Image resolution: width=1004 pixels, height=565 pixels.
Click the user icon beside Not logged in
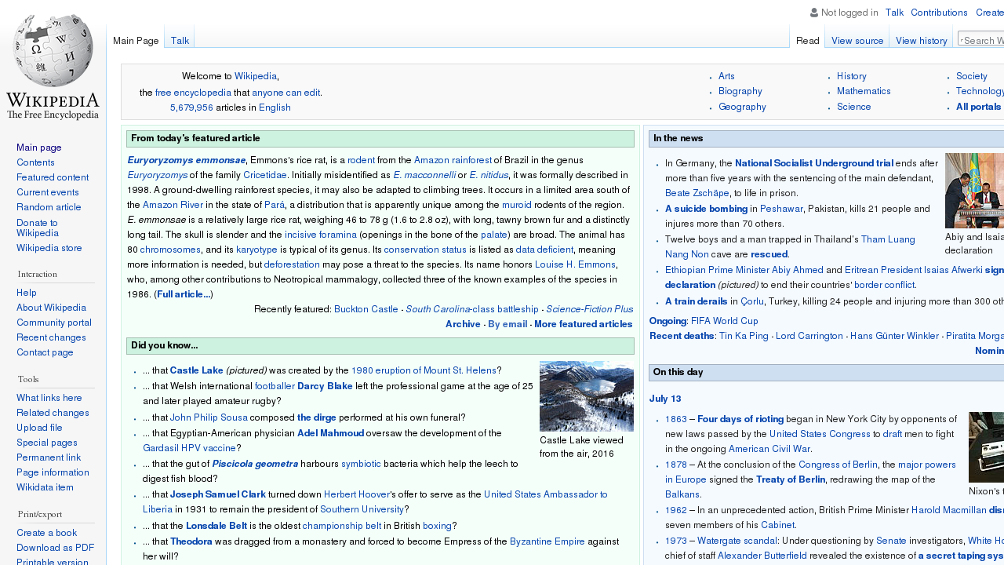click(814, 13)
